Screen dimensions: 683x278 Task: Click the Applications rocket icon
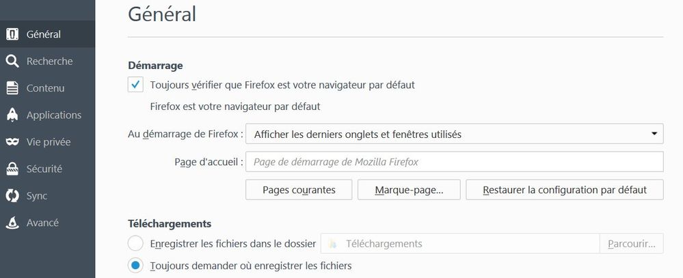coord(12,115)
